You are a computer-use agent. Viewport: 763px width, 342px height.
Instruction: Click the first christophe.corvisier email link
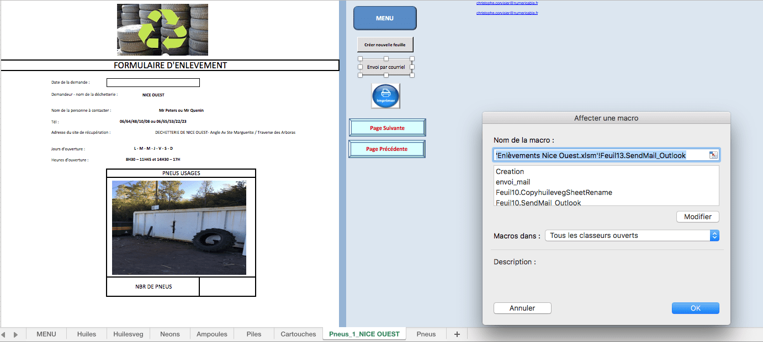507,3
